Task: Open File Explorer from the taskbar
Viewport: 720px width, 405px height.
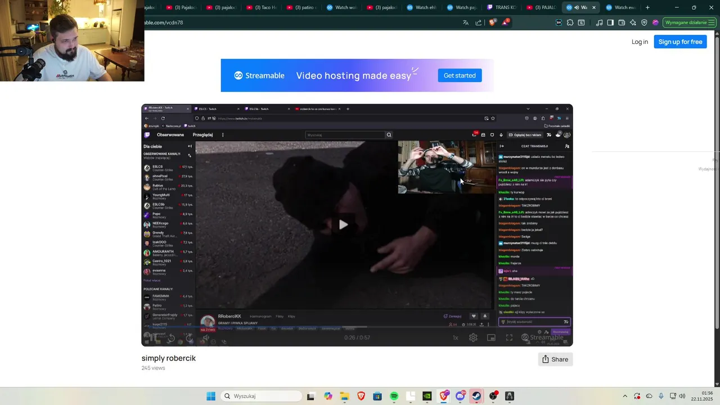Action: tap(344, 396)
